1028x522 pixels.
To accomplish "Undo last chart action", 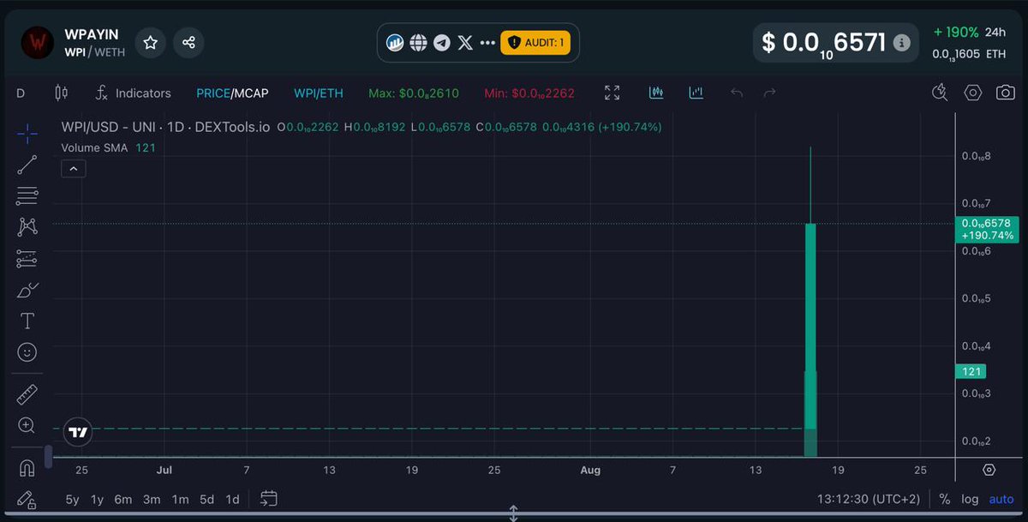I will [x=736, y=93].
